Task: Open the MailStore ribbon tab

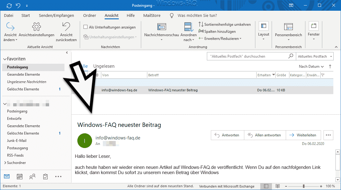Action: [152, 15]
